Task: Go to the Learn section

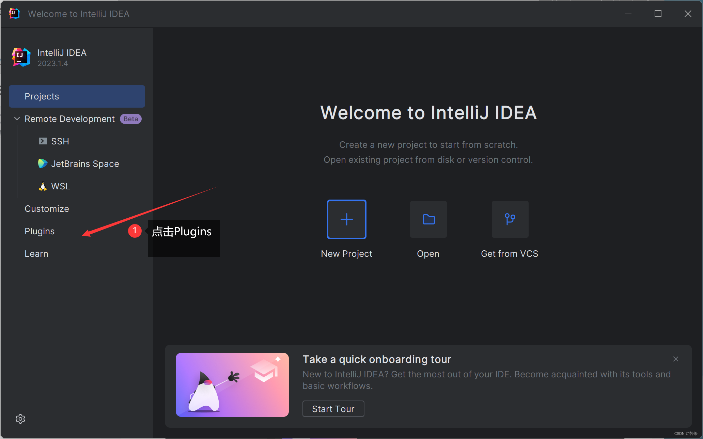Action: [36, 254]
